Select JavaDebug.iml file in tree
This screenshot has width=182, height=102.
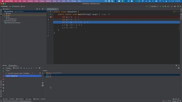[x=11, y=19]
